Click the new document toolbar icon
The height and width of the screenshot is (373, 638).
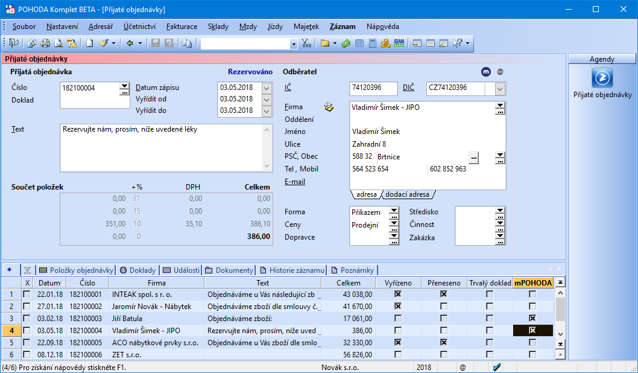pyautogui.click(x=89, y=43)
